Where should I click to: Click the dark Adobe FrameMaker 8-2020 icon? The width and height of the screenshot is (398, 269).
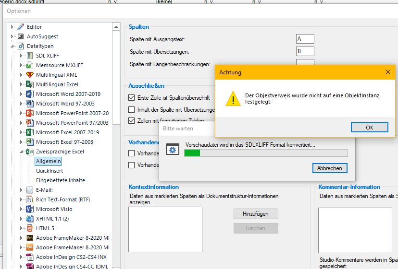click(x=30, y=238)
